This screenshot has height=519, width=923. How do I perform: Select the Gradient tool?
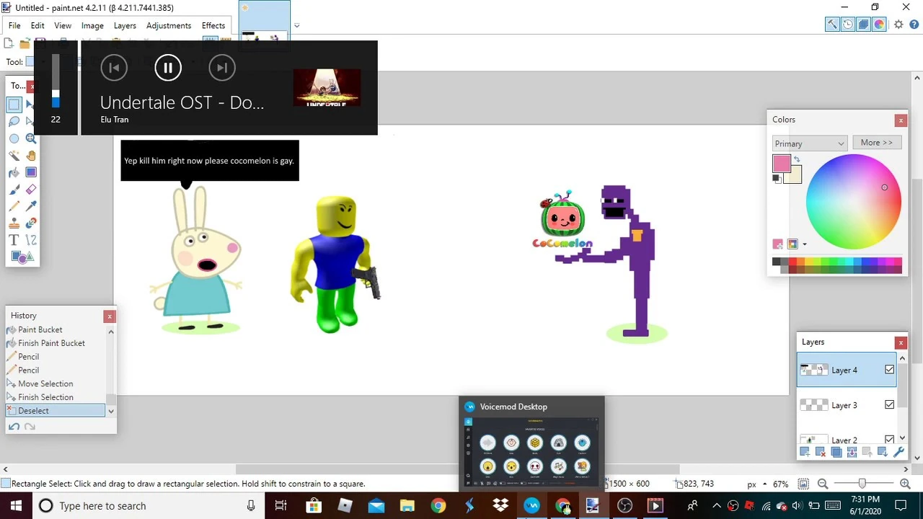pos(31,172)
